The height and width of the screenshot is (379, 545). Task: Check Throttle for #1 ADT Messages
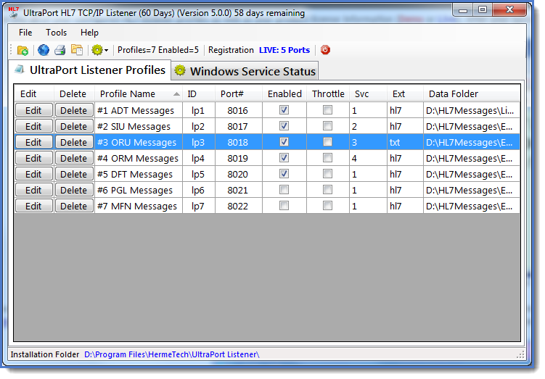[327, 110]
